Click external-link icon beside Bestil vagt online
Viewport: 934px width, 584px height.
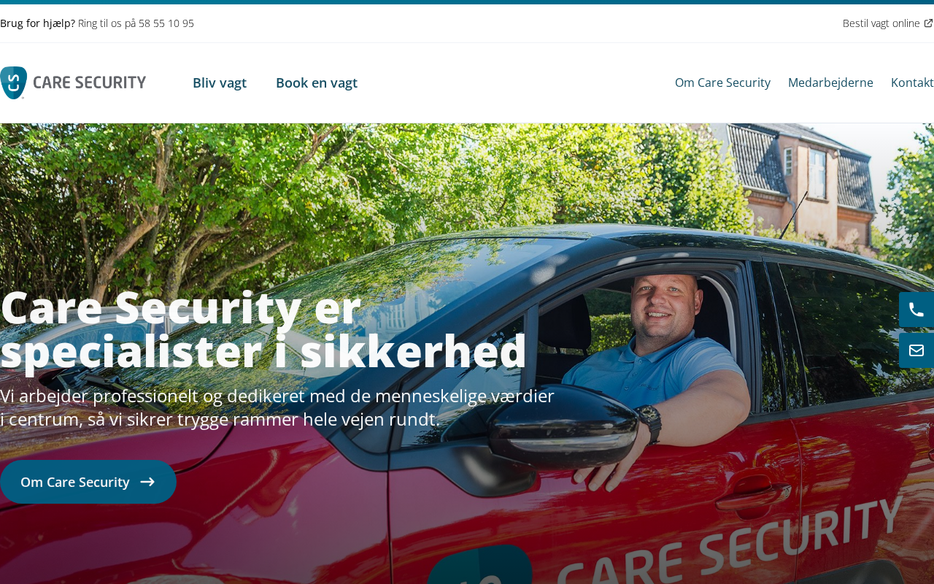pos(928,23)
